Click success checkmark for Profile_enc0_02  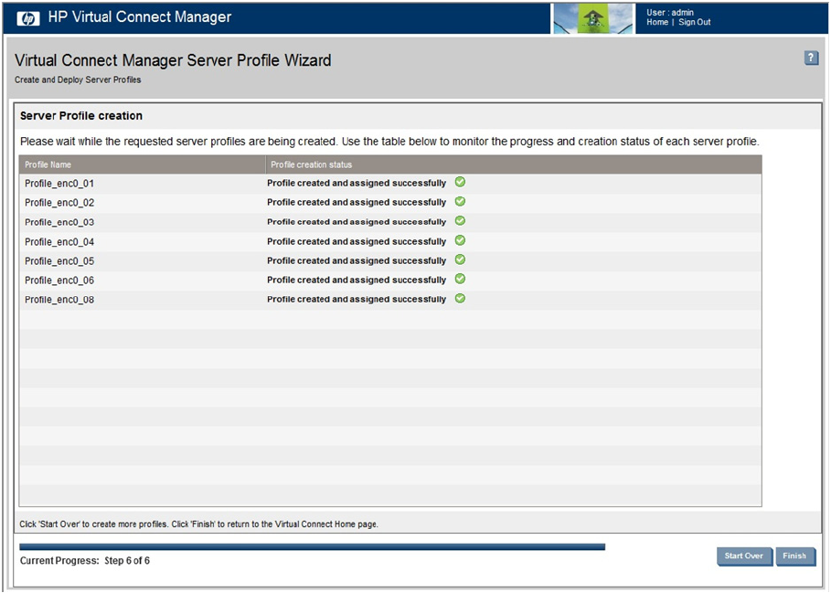tap(460, 202)
